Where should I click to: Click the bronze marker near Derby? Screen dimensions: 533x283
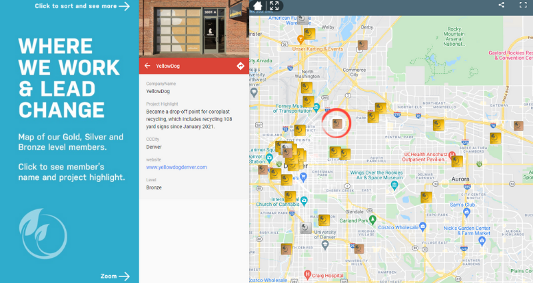pos(362,45)
